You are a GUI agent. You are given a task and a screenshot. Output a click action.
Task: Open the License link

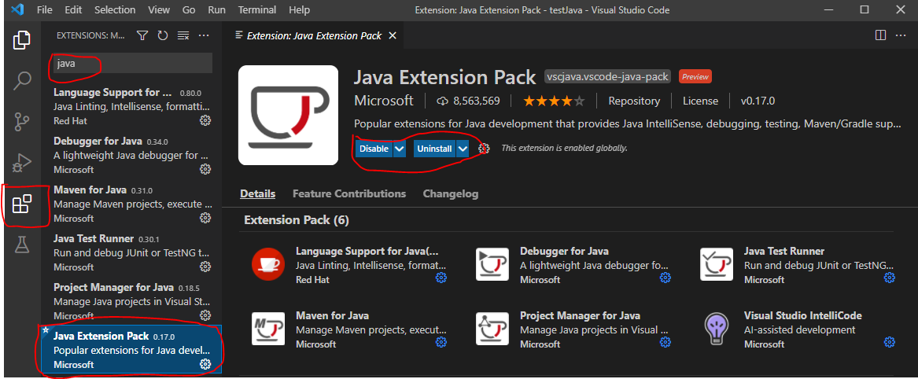pyautogui.click(x=700, y=101)
